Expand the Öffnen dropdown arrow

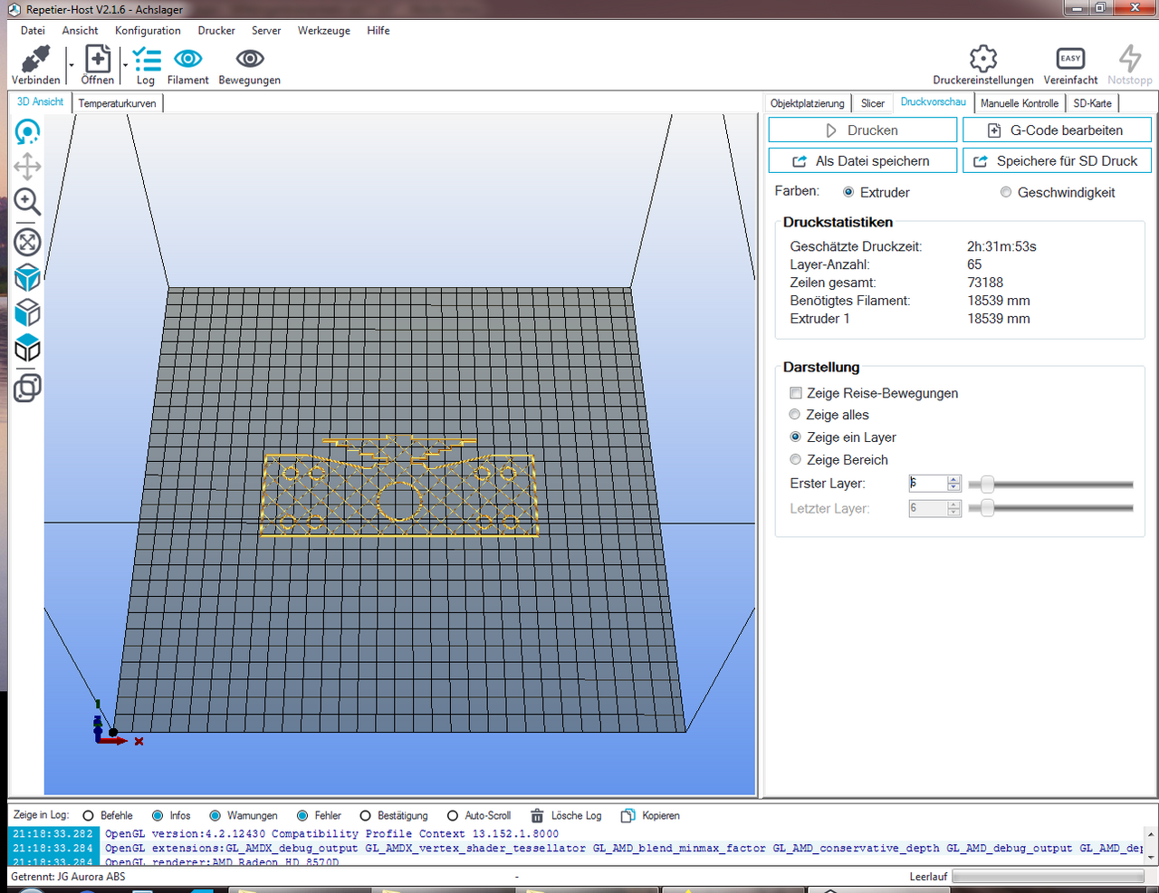coord(123,65)
